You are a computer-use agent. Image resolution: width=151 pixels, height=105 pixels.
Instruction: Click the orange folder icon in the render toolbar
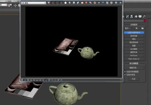pos(82,3)
